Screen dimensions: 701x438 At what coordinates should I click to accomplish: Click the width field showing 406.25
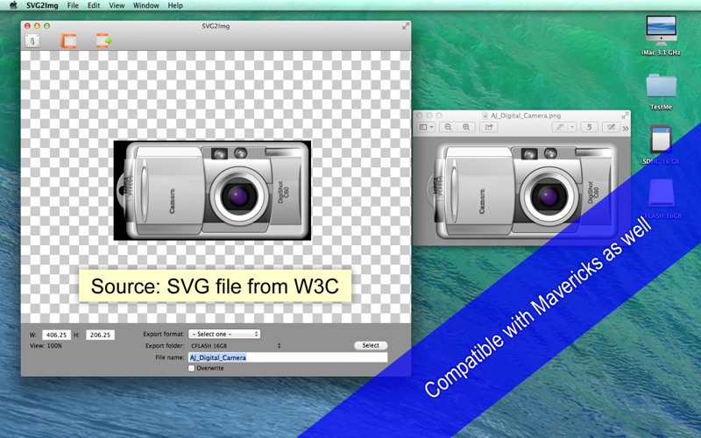tap(56, 335)
